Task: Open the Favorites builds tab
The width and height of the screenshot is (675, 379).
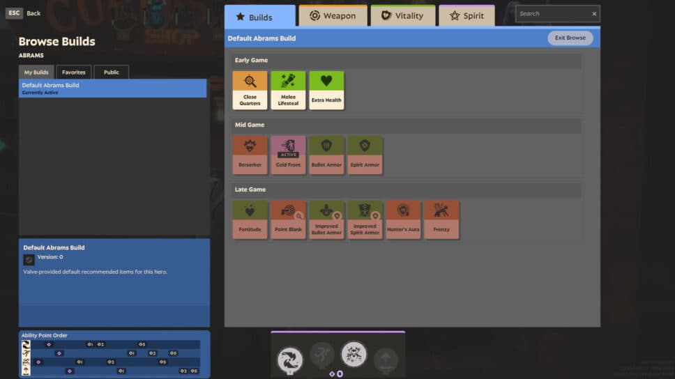Action: click(73, 72)
